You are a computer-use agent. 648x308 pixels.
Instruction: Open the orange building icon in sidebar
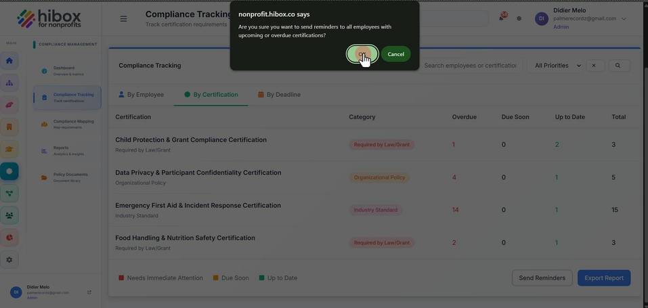[x=9, y=127]
